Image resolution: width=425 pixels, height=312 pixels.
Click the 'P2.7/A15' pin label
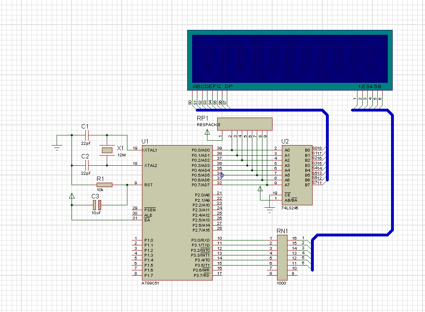point(201,230)
